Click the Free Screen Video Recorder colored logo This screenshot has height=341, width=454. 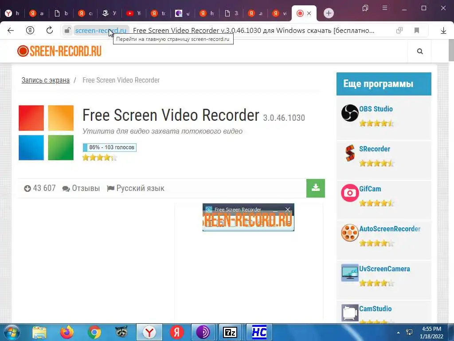[46, 132]
